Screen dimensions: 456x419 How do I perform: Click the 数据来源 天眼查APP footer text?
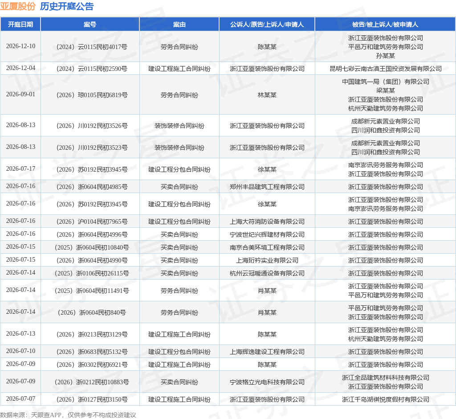(x=68, y=415)
